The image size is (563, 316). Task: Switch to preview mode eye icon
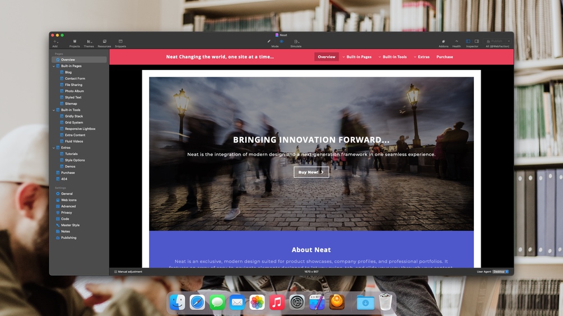tap(281, 41)
